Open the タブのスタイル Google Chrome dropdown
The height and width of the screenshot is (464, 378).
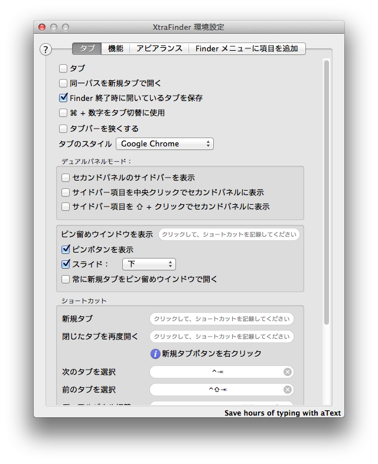(165, 144)
